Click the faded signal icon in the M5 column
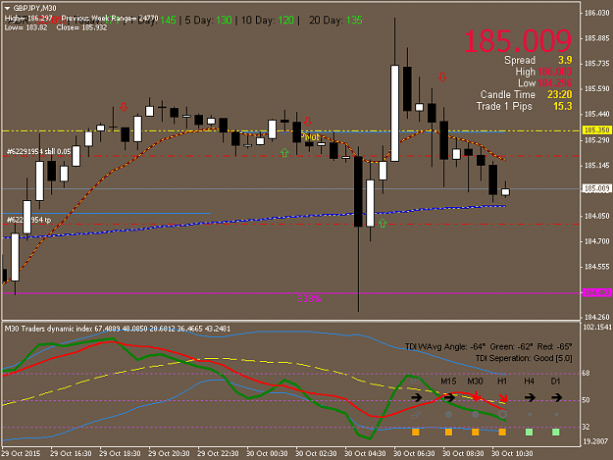This screenshot has height=460, width=613. pyautogui.click(x=416, y=414)
